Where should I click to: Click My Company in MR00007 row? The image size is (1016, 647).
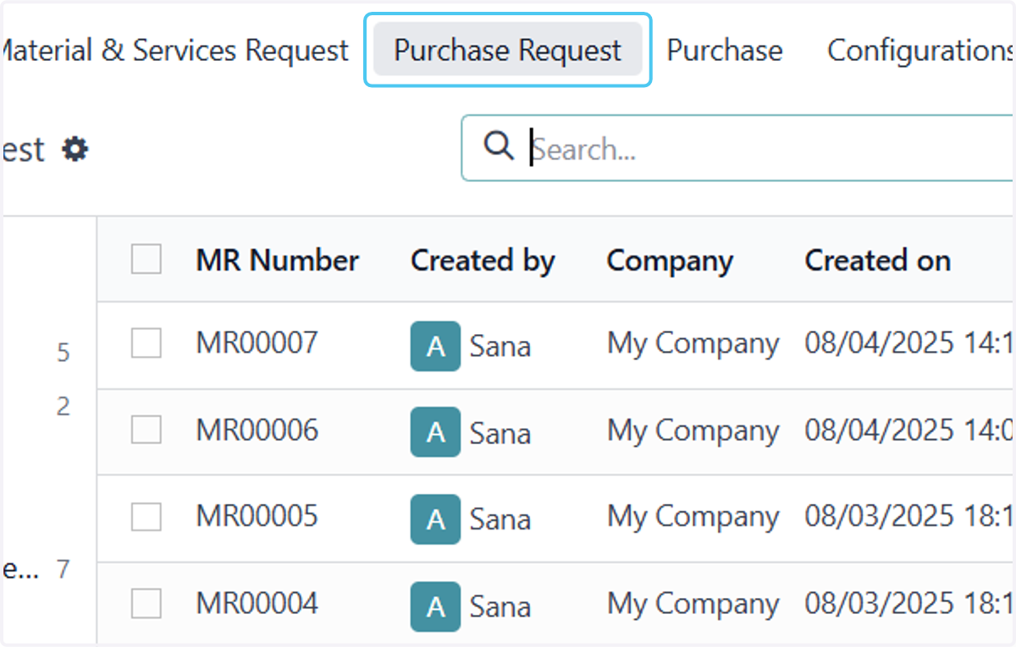click(693, 344)
